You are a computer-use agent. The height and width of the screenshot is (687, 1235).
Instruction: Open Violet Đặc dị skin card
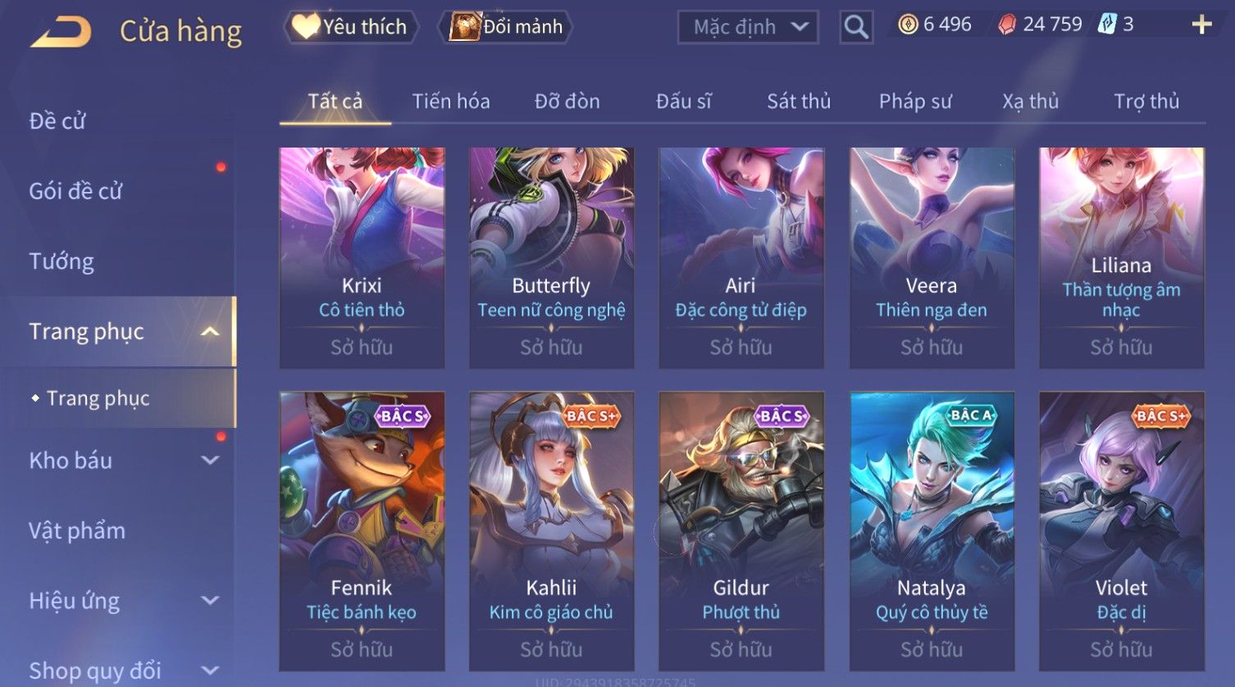(1121, 531)
